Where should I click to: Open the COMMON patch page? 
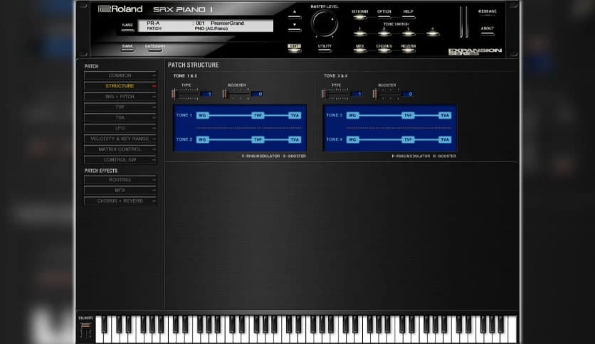[x=120, y=75]
